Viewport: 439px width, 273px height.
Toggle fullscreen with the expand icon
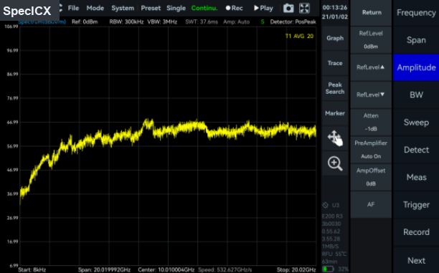[304, 8]
